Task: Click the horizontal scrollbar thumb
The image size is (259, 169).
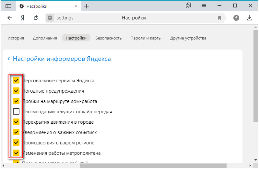Action: pos(153,165)
